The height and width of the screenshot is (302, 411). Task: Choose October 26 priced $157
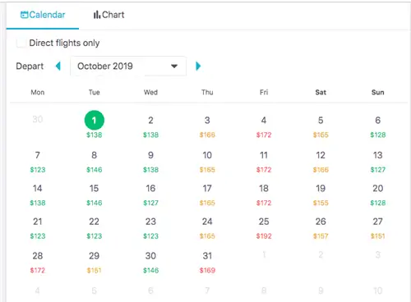321,228
